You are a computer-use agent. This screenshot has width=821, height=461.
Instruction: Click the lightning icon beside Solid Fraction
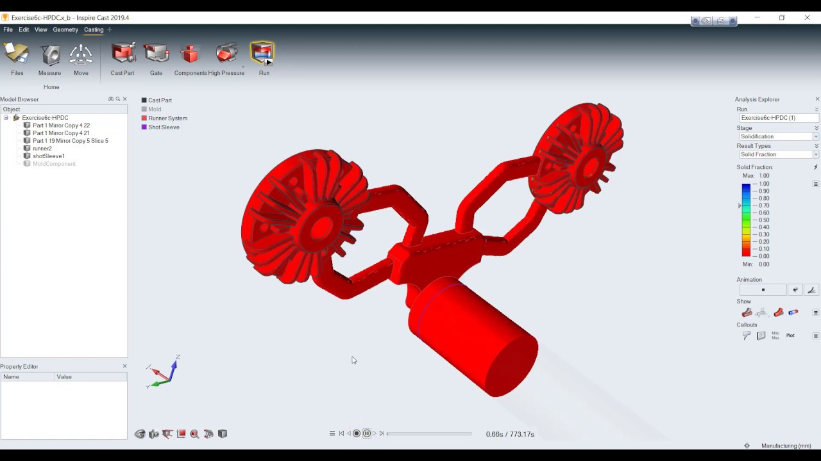[x=816, y=167]
